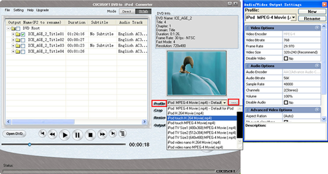Toggle the Disable Video checkbox
The image size is (328, 174).
coord(286,58)
